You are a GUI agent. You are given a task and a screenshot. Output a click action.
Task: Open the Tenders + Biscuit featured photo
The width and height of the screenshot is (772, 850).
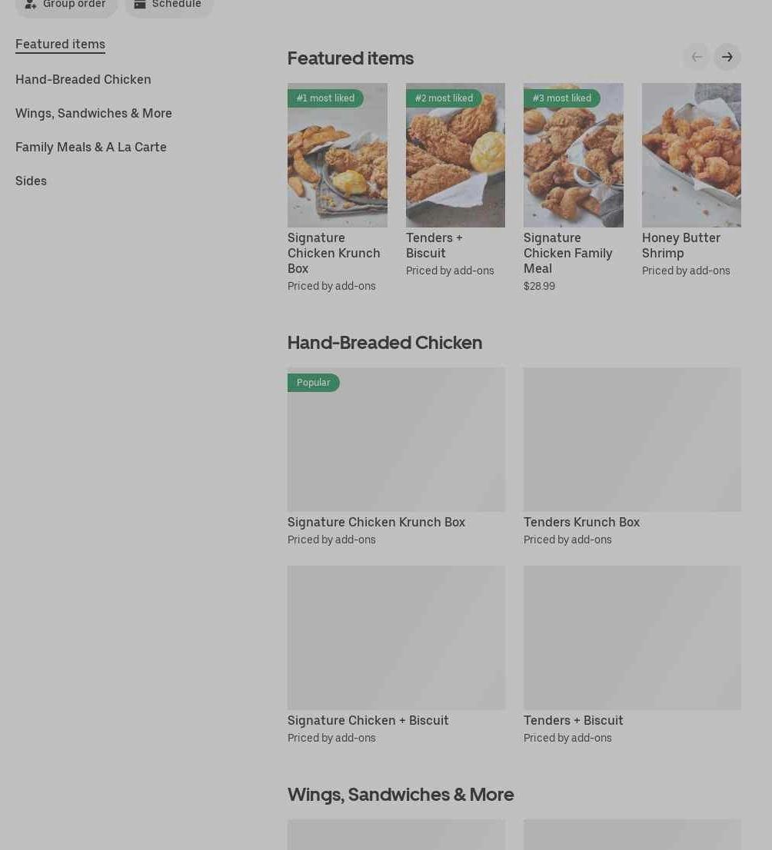pyautogui.click(x=455, y=155)
